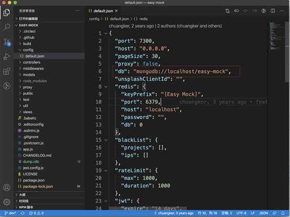
Task: Fold the redis block at line 8
Action: (x=106, y=87)
